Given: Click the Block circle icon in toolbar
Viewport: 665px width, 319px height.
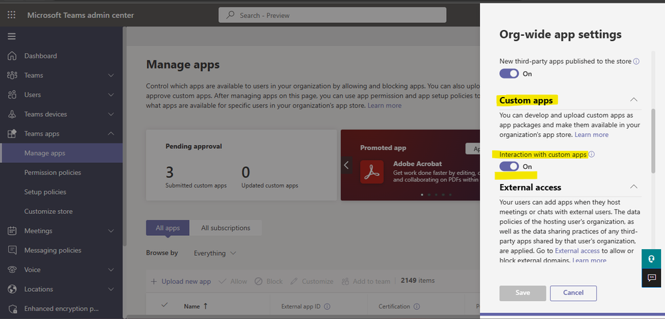Looking at the screenshot, I should 268,281.
